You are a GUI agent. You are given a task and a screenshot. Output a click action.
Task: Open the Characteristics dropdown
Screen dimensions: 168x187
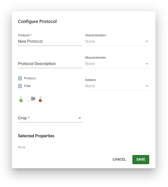(x=117, y=41)
